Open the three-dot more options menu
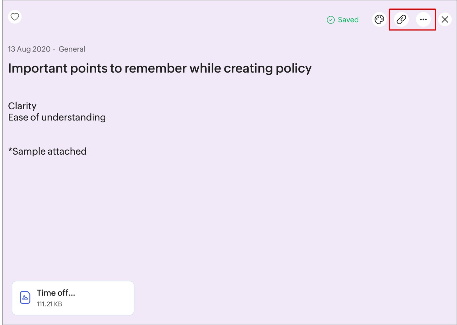The height and width of the screenshot is (325, 457). pyautogui.click(x=423, y=19)
